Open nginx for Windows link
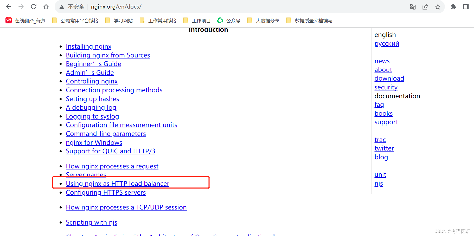 click(x=94, y=143)
